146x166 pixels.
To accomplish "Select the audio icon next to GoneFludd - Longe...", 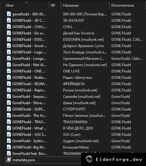I will 9,58.
